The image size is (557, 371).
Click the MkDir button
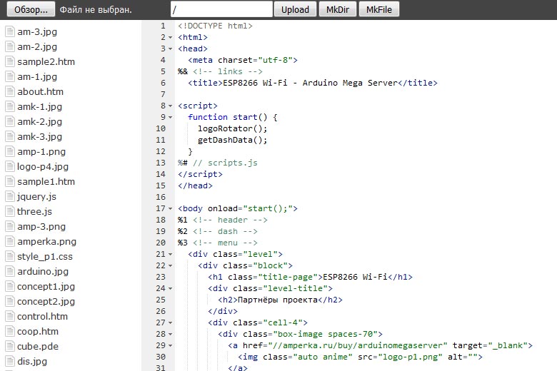pyautogui.click(x=337, y=9)
